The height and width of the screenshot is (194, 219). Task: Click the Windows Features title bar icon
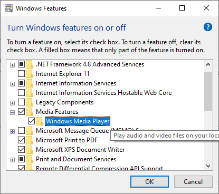point(8,8)
